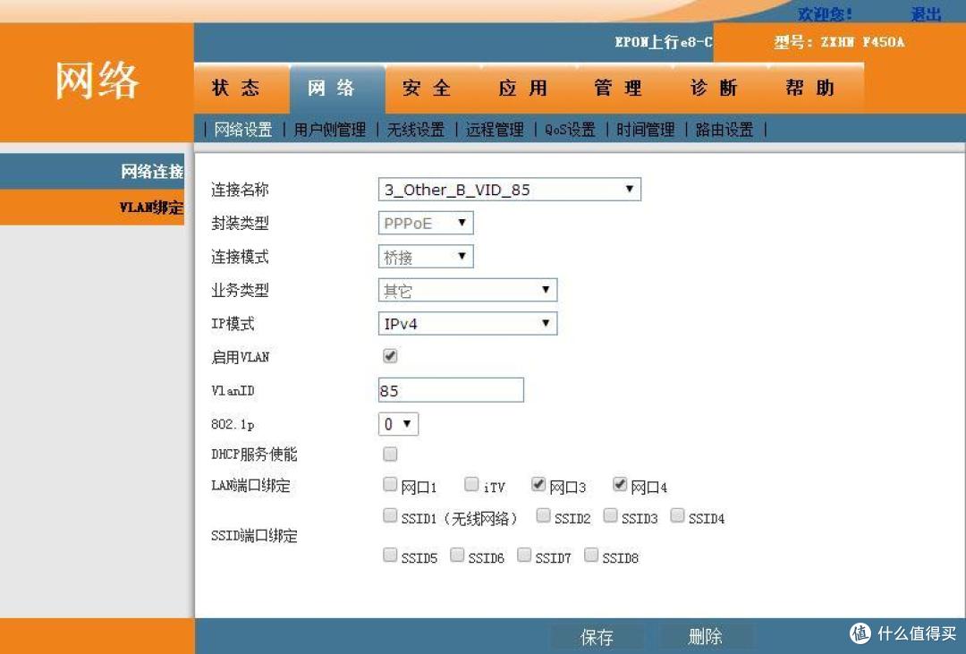Check SSID1（无线网络）checkbox
Screen dimensions: 966x654
(x=390, y=515)
